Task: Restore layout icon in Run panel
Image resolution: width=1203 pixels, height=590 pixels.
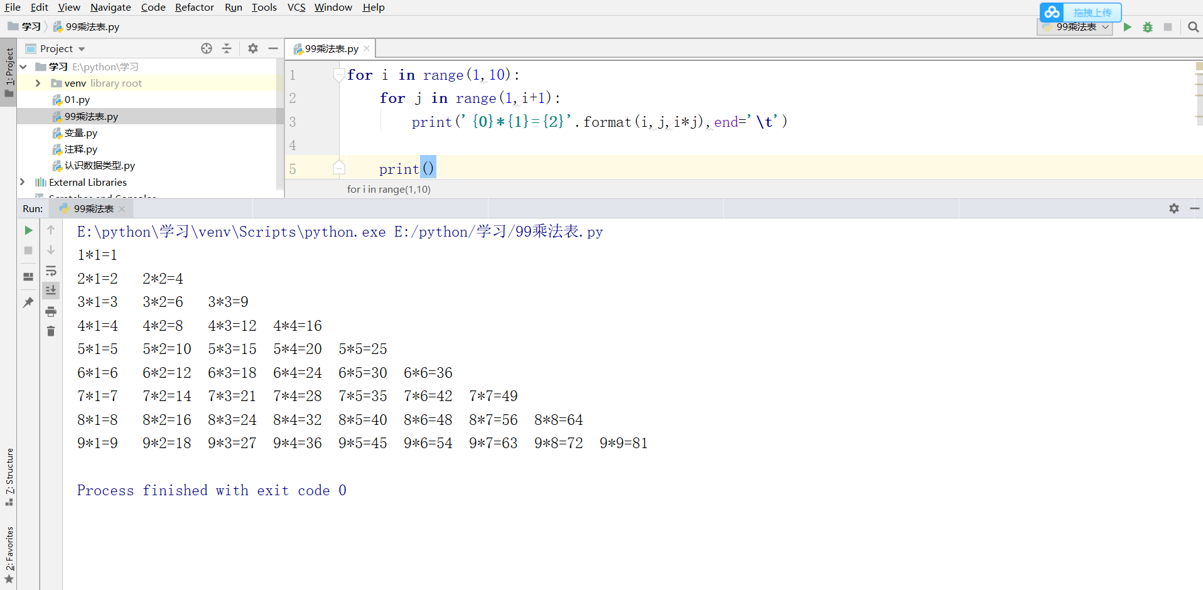Action: 28,277
